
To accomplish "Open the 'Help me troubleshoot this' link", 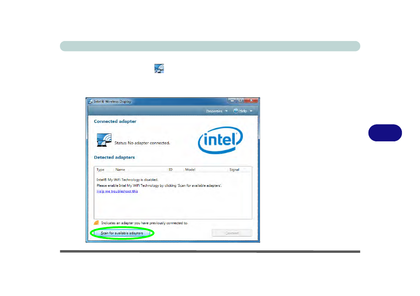I will [x=117, y=191].
